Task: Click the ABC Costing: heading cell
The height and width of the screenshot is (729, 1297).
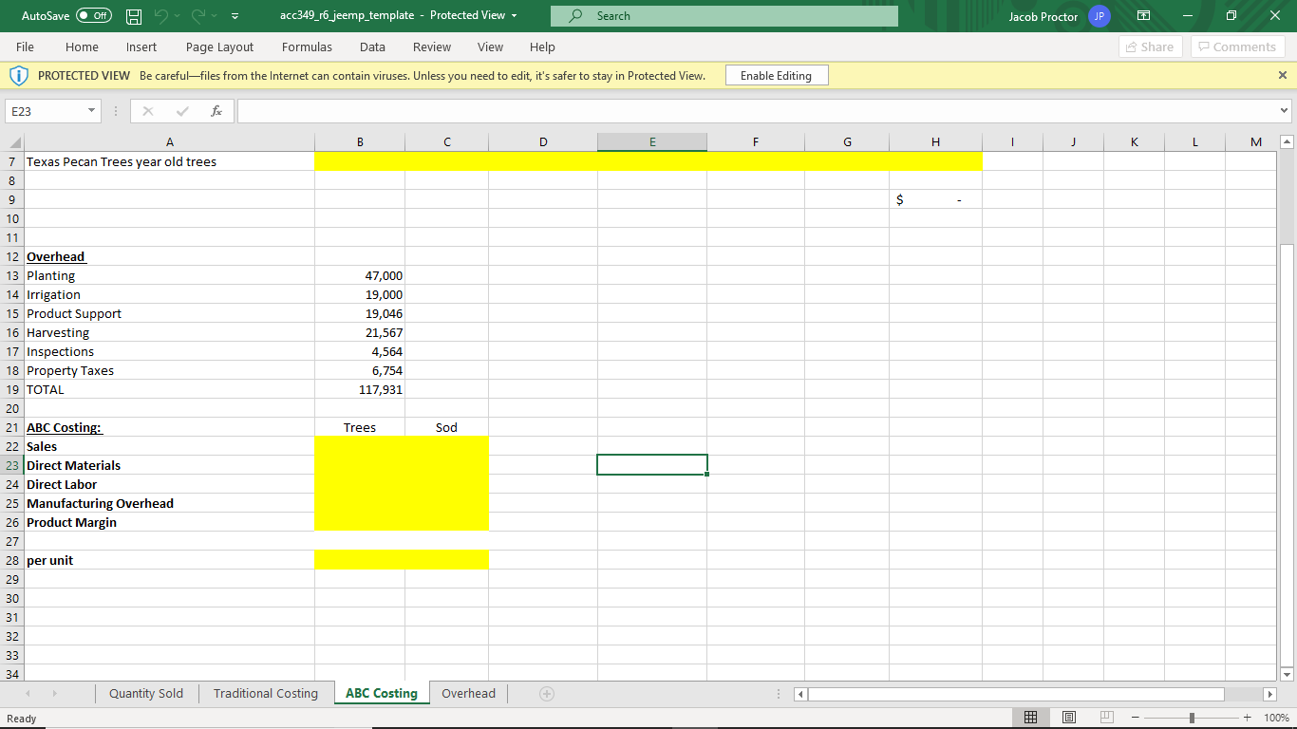Action: click(169, 427)
